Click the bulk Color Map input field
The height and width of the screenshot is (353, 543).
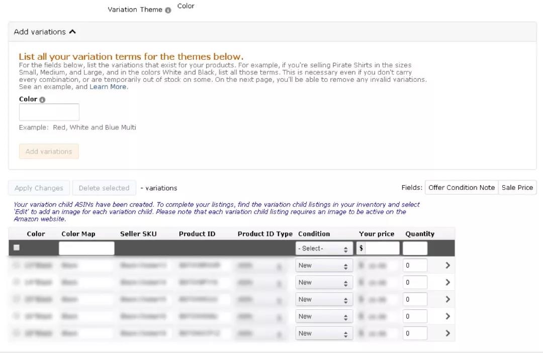point(86,248)
